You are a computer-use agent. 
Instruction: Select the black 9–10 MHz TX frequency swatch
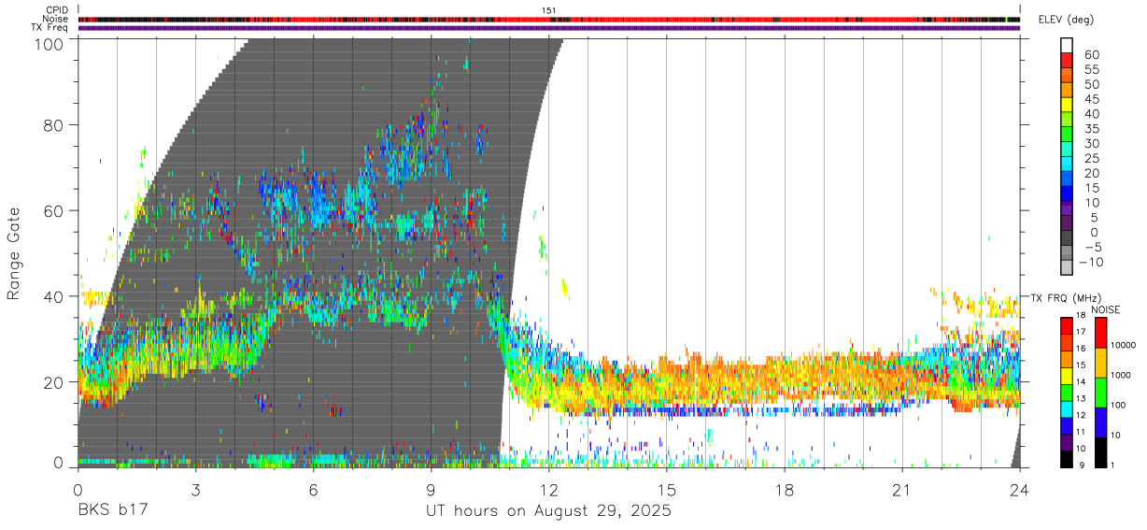click(1067, 458)
